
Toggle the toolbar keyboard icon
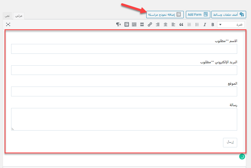(134, 24)
